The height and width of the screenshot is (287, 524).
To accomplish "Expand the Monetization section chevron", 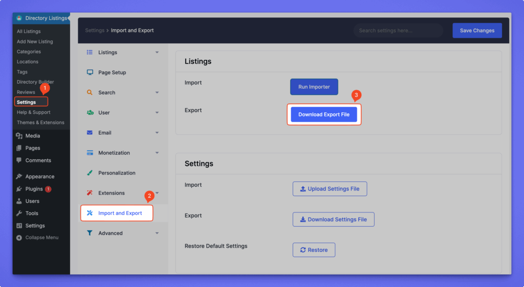I will 157,153.
